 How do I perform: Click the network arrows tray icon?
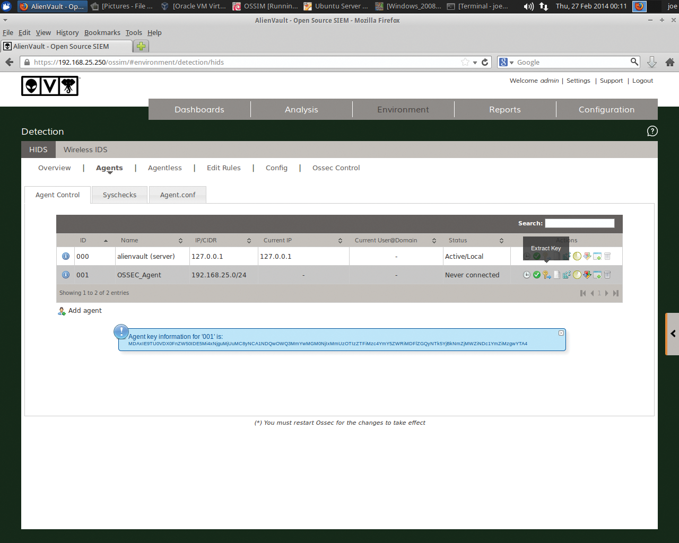(544, 6)
